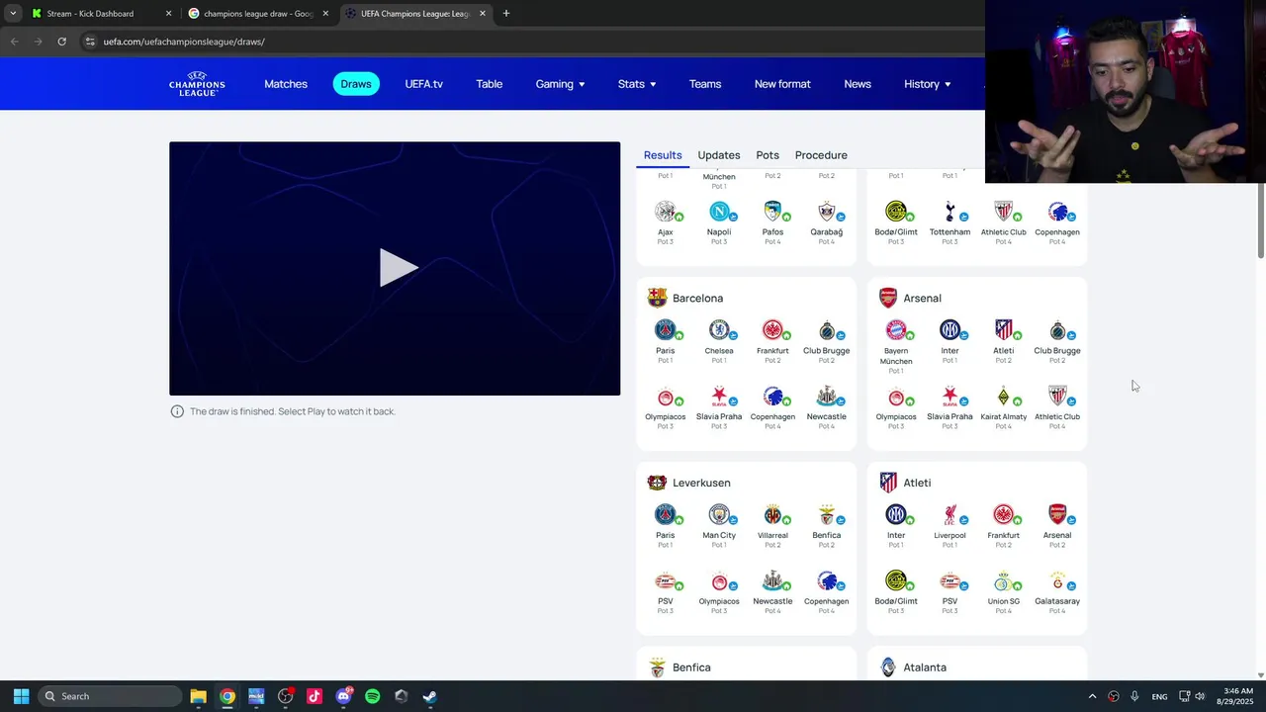This screenshot has height=712, width=1266.
Task: Click the page vertical scrollbar
Action: point(1260,221)
